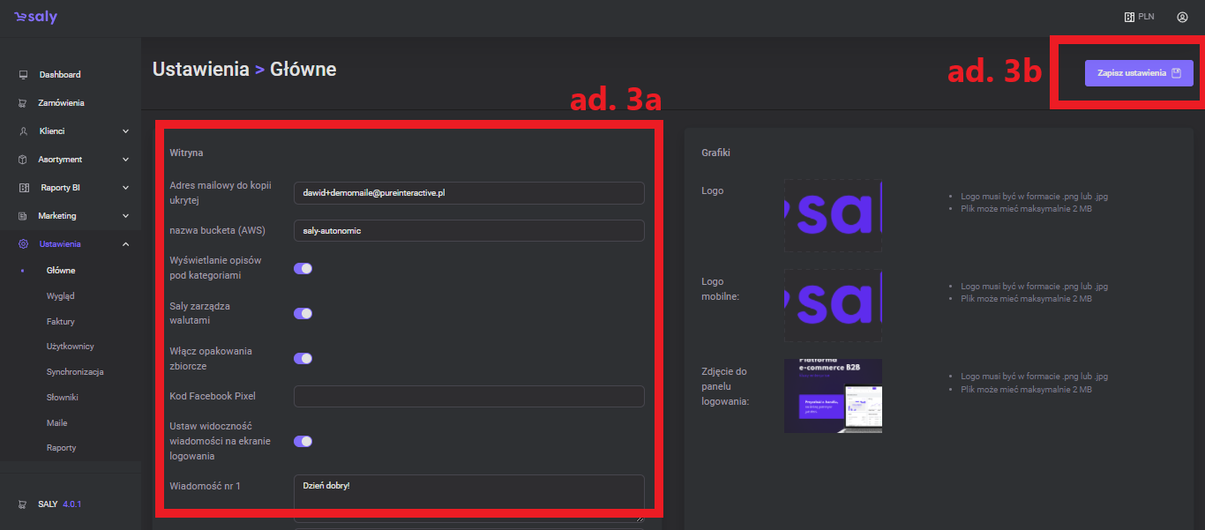
Task: Click the PLN currency icon
Action: tap(1128, 17)
